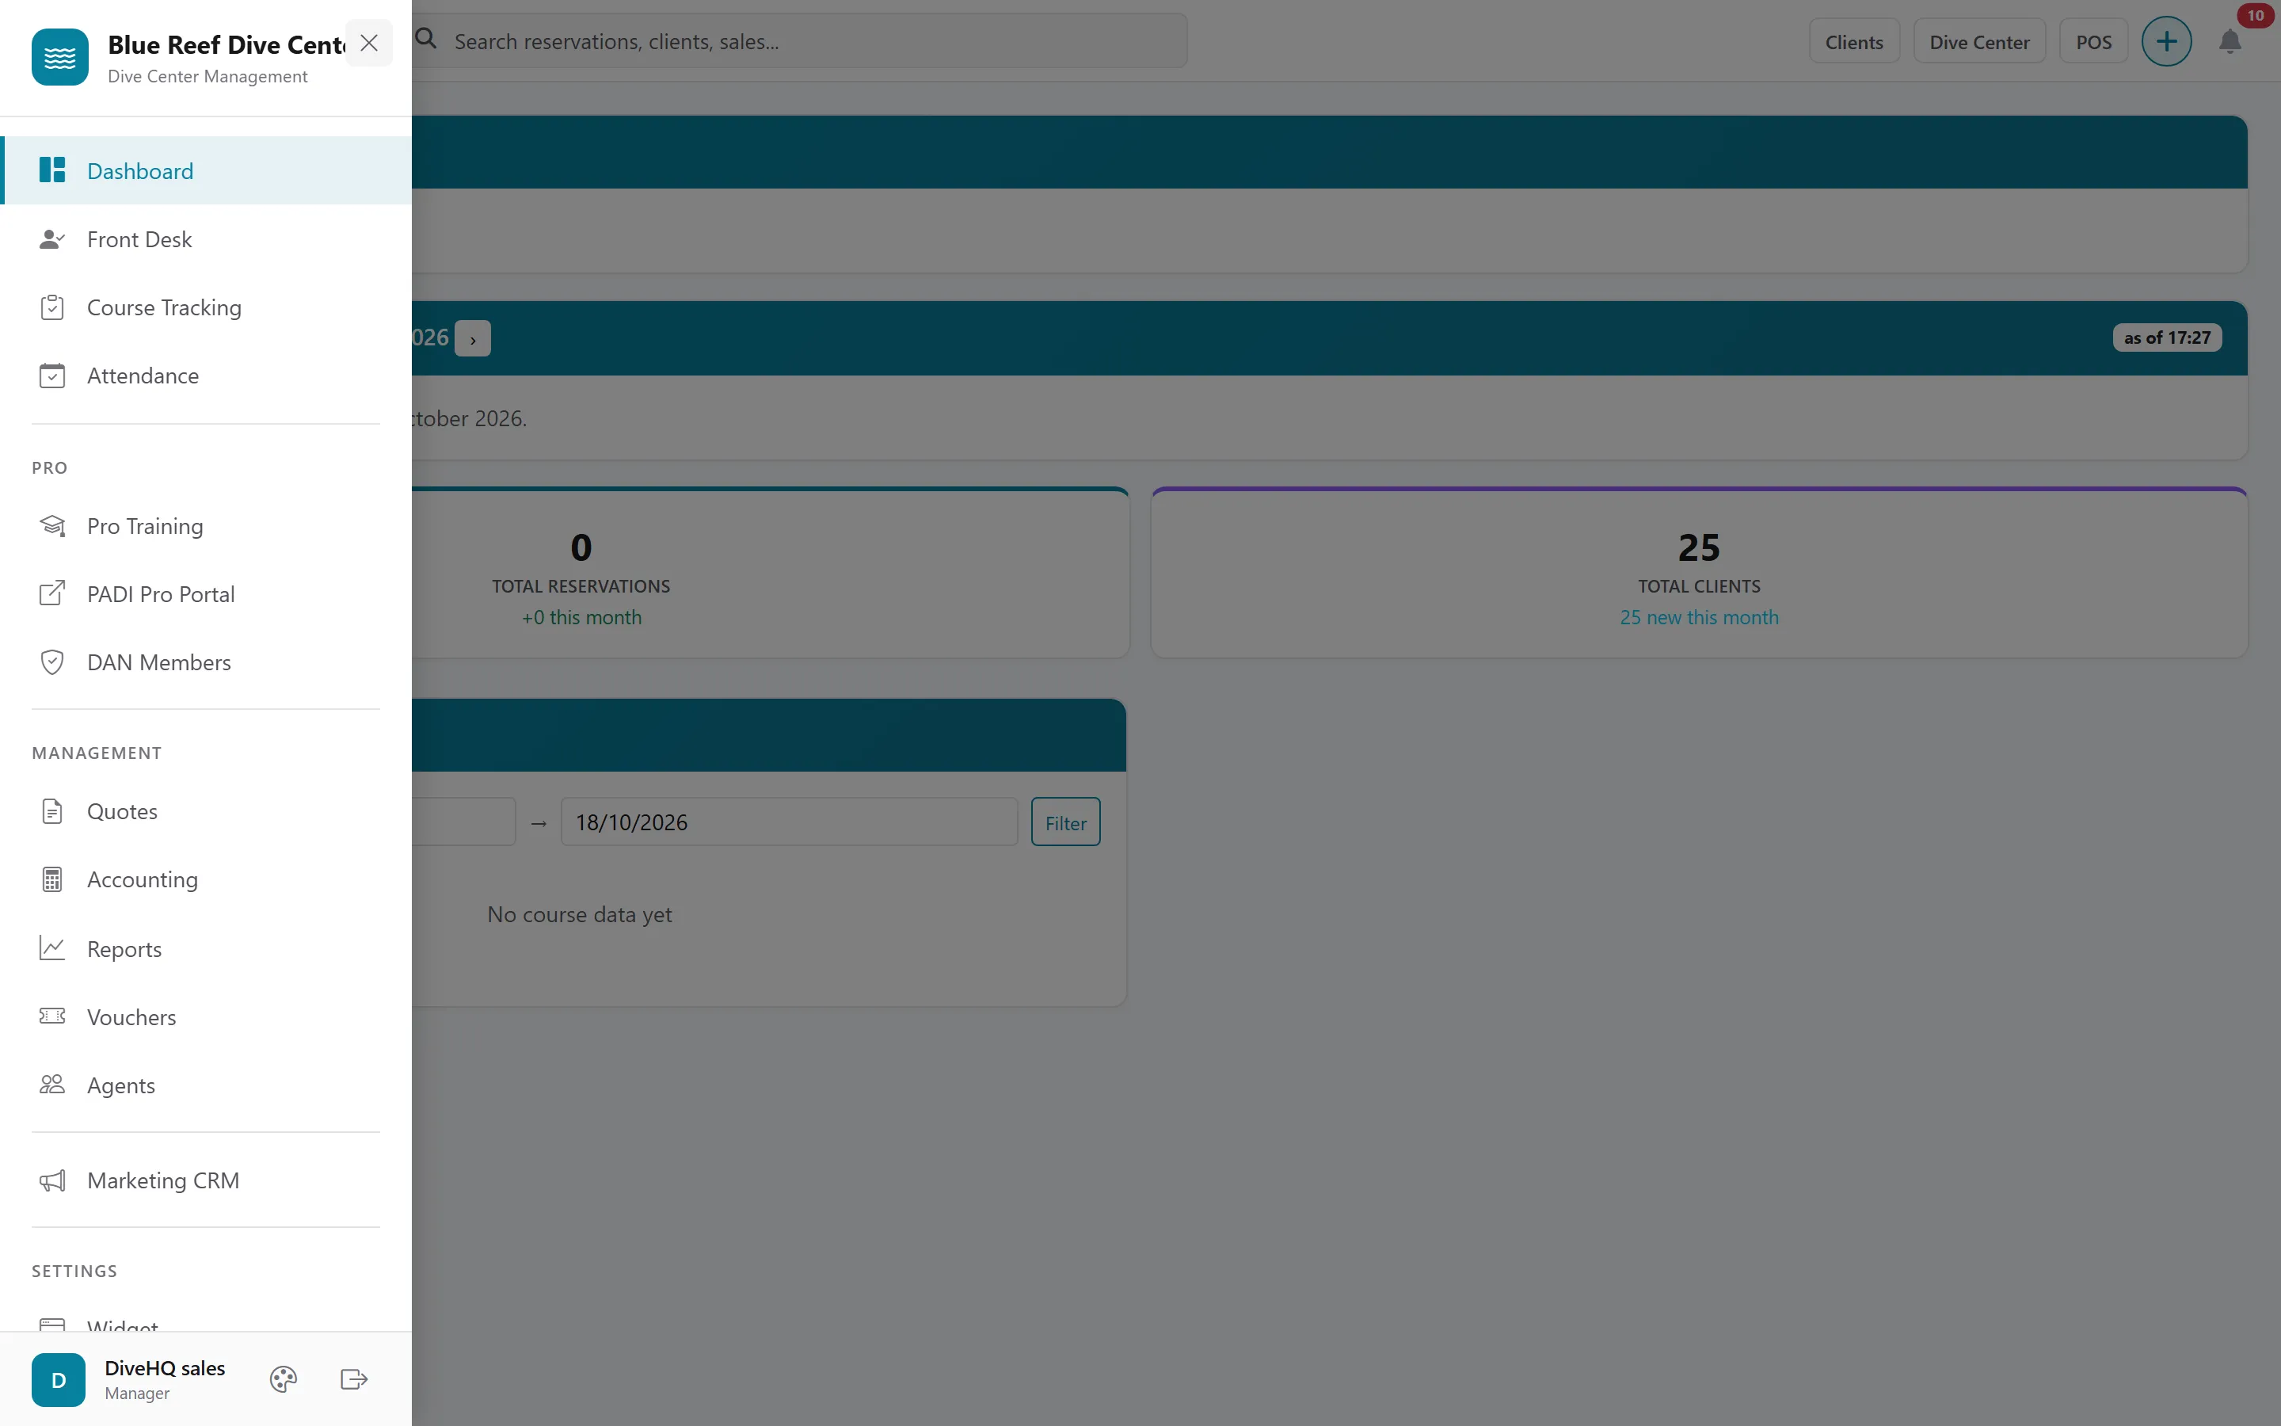The height and width of the screenshot is (1426, 2281).
Task: Open the Attendance section
Action: tap(205, 376)
